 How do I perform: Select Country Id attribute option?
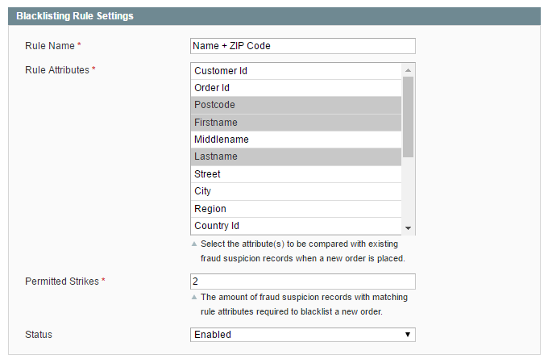(x=296, y=226)
